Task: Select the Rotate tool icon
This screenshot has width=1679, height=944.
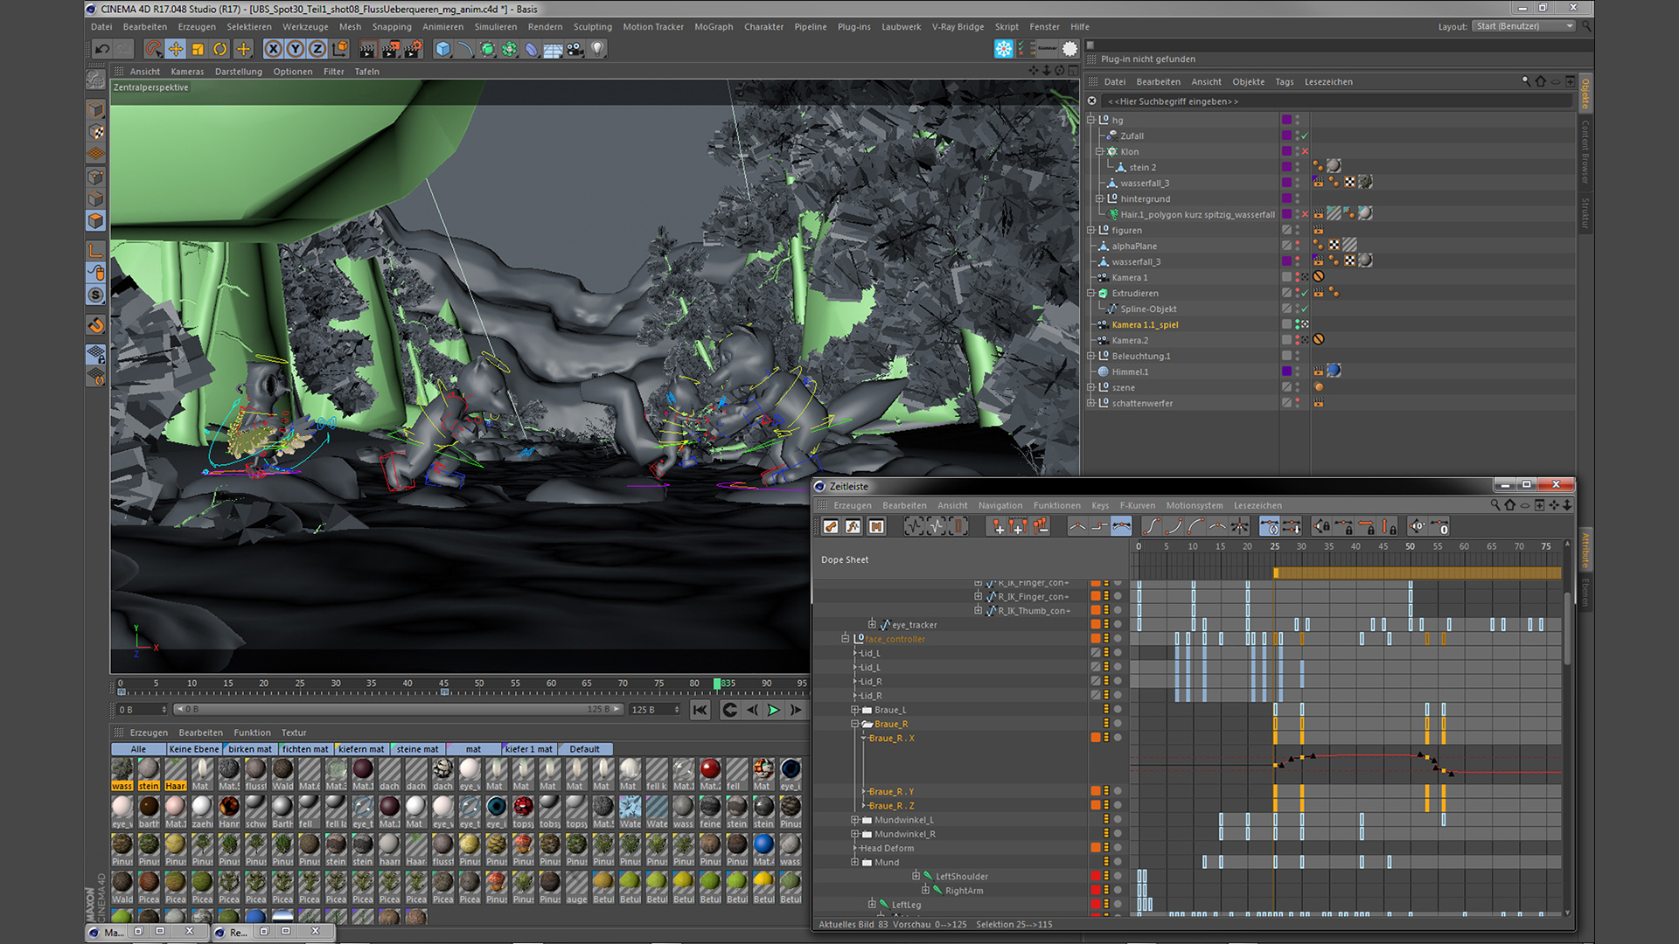Action: pyautogui.click(x=220, y=49)
